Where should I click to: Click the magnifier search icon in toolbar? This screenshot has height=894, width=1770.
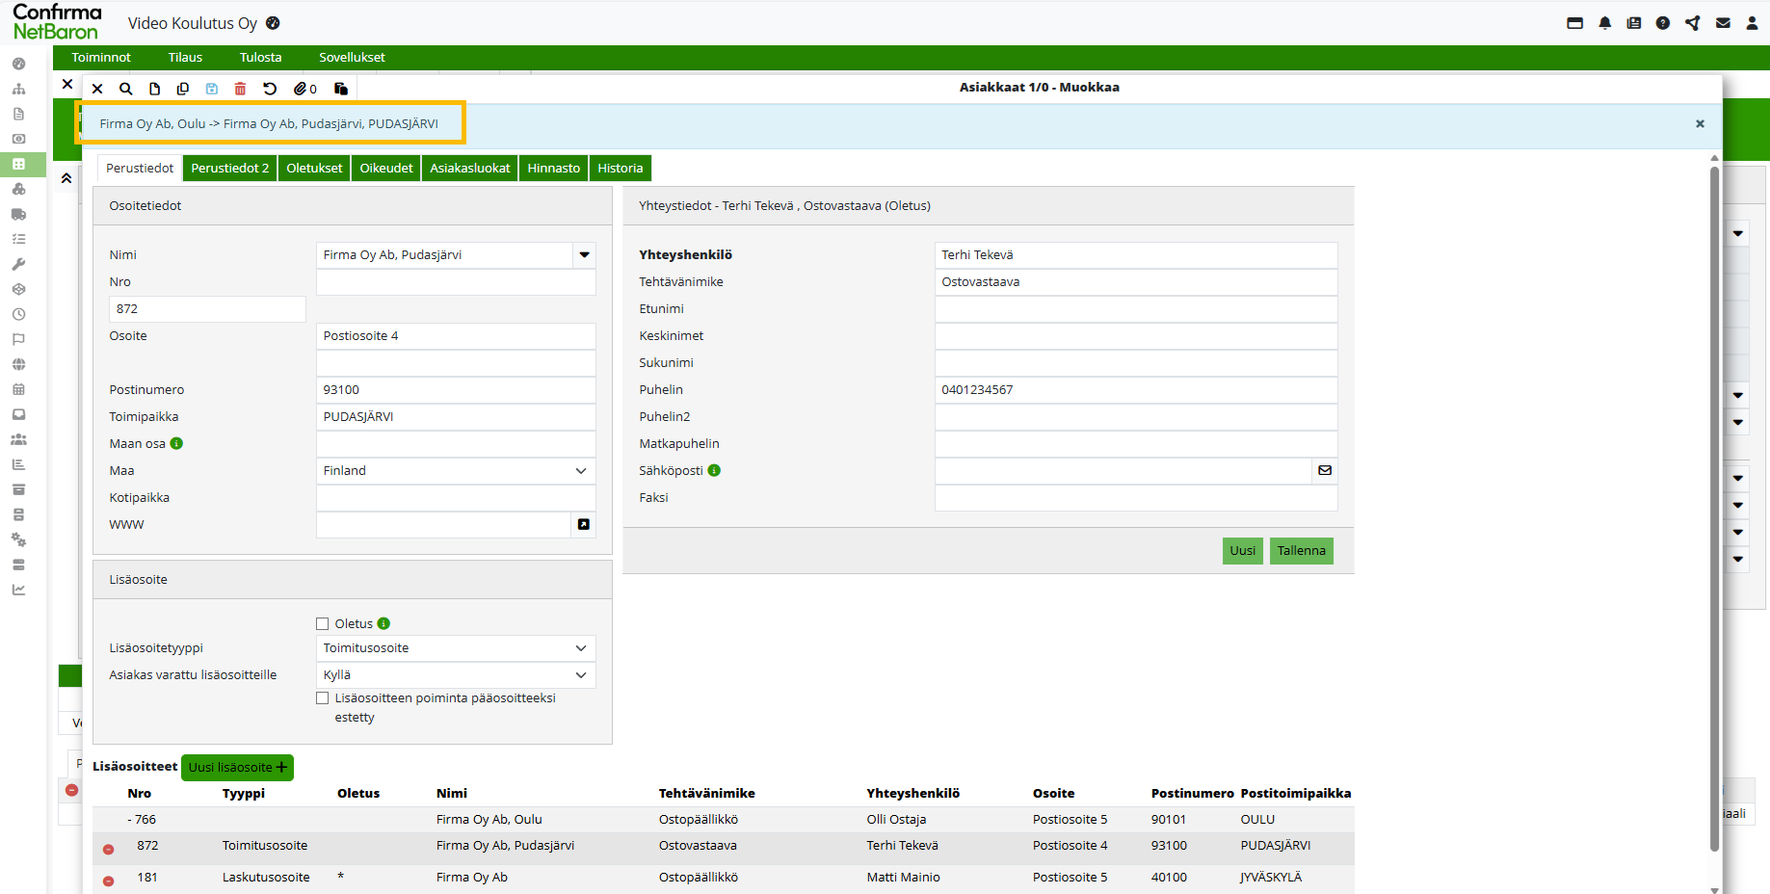(x=125, y=89)
